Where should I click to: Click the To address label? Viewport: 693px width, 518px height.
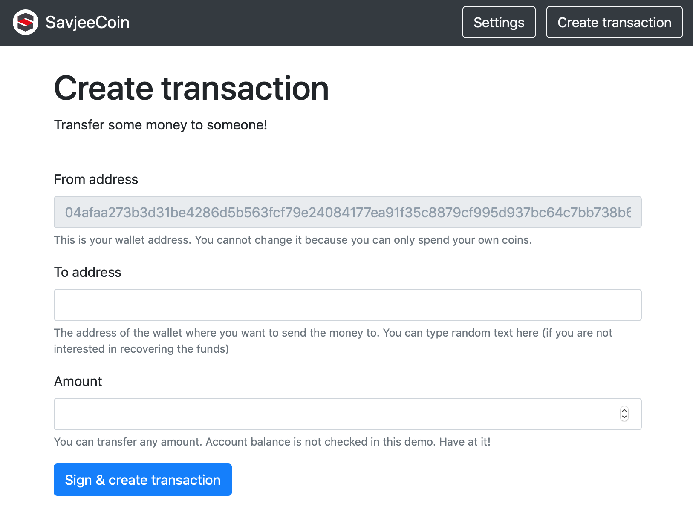[88, 272]
